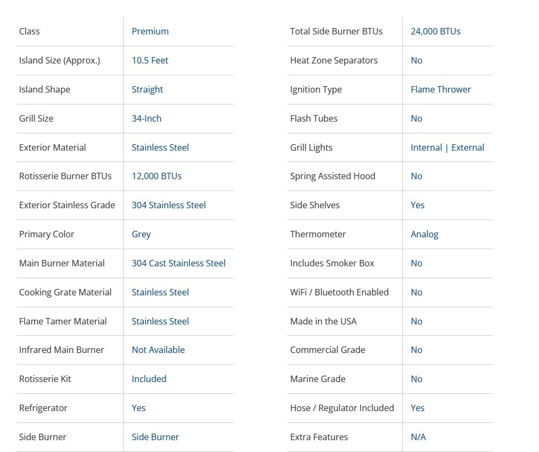Open the 10.5 Feet island size link

(x=150, y=60)
